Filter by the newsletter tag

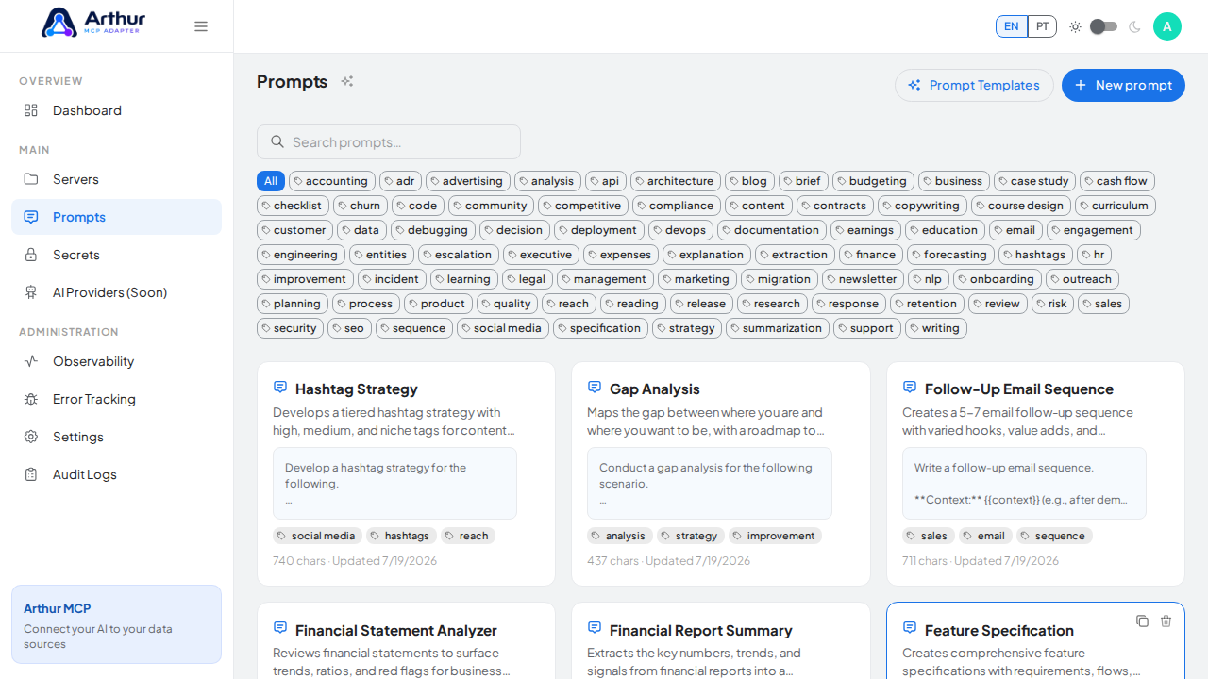click(x=864, y=279)
